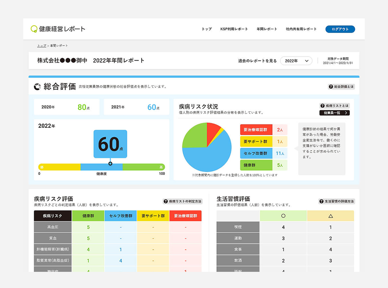Click the △ value 4 for 食事

coord(330,250)
